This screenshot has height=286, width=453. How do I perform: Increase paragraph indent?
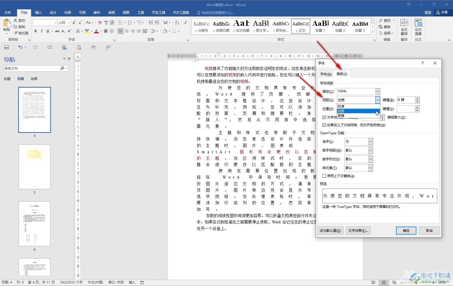pyautogui.click(x=157, y=23)
